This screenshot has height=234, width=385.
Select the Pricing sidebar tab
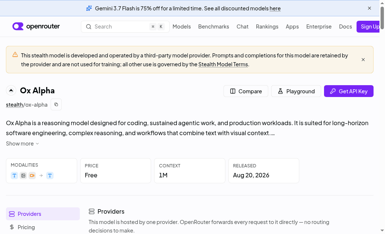coord(43,227)
